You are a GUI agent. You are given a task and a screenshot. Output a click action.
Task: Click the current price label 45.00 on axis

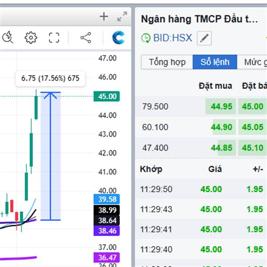[x=107, y=97]
